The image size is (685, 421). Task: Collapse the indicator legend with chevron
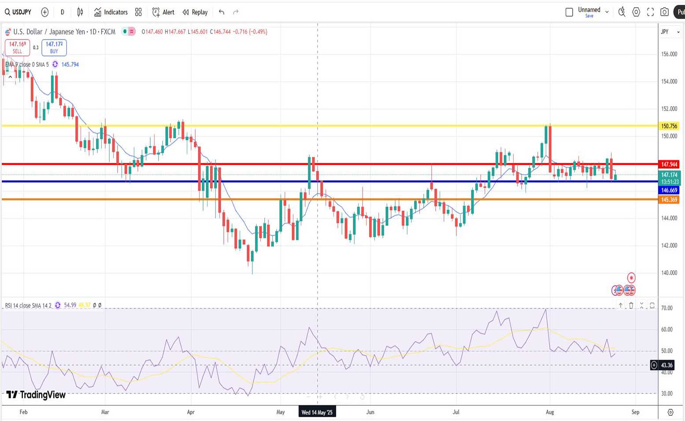click(x=10, y=77)
